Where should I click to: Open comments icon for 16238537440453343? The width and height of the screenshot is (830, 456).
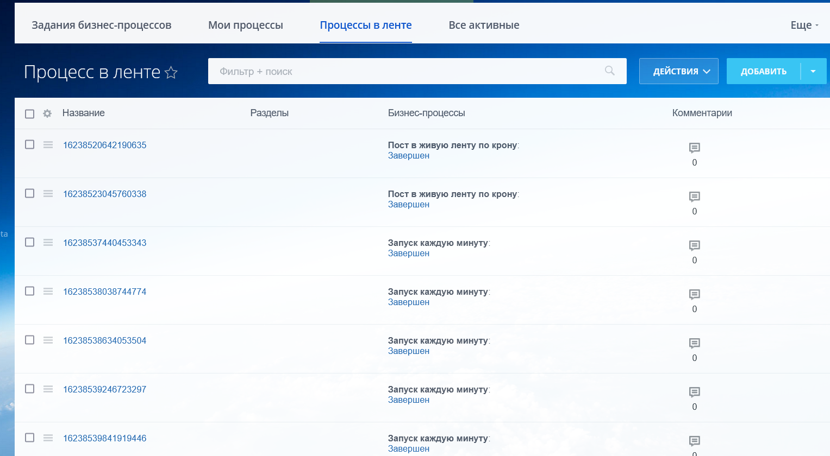(x=695, y=245)
